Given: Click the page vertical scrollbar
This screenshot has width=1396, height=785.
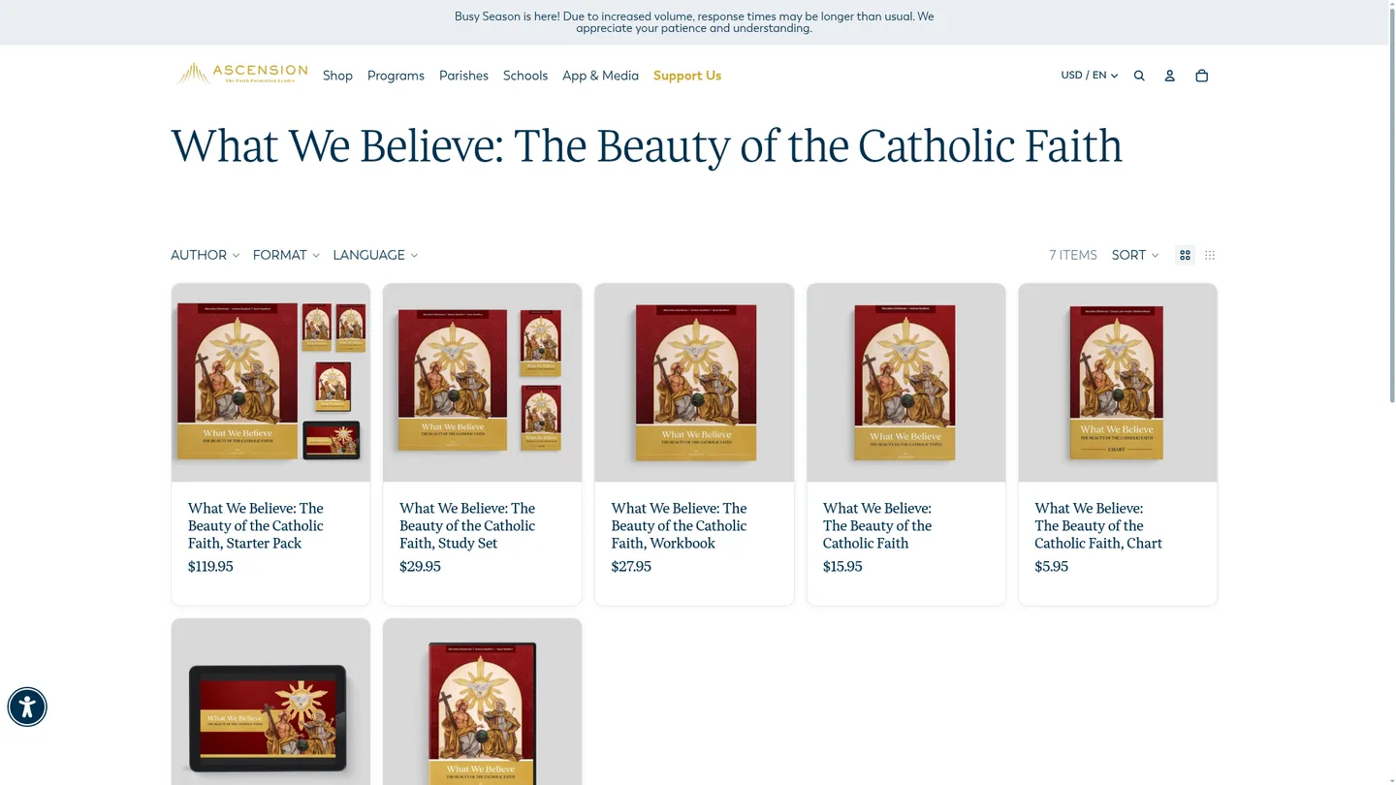Looking at the screenshot, I should (x=1391, y=204).
